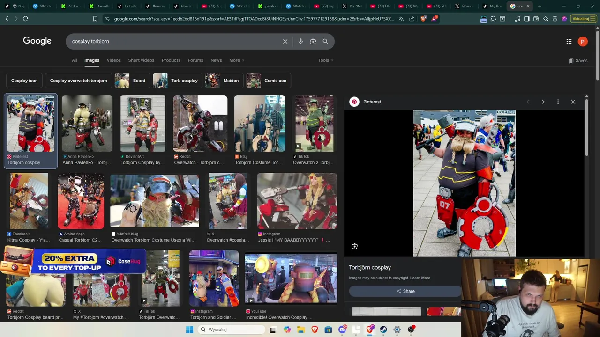Click the Torbjörn cosplay preview title
The height and width of the screenshot is (337, 600).
point(370,267)
